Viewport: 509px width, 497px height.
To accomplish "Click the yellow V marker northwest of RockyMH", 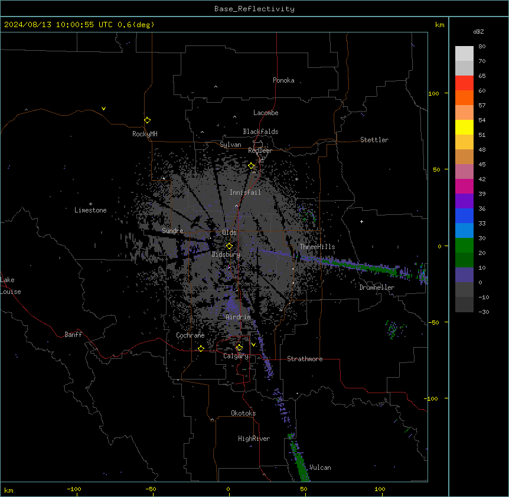I will coord(103,109).
